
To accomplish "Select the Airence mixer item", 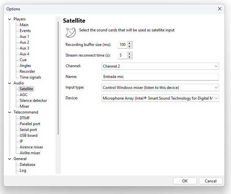I will tap(31, 147).
